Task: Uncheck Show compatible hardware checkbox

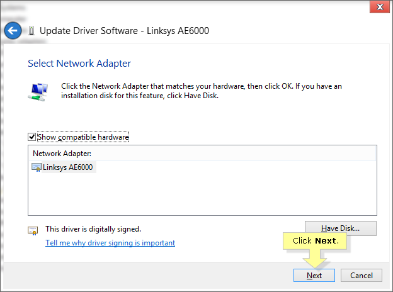Action: 31,137
